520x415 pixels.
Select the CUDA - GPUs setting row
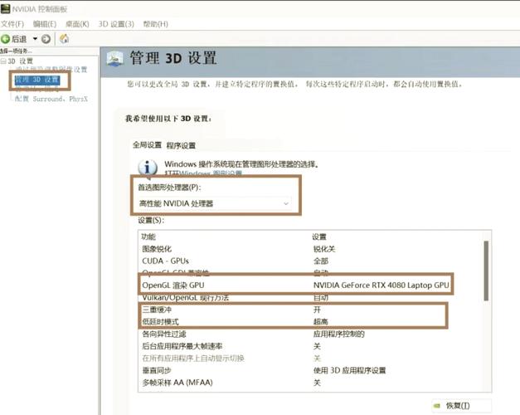[x=311, y=261]
